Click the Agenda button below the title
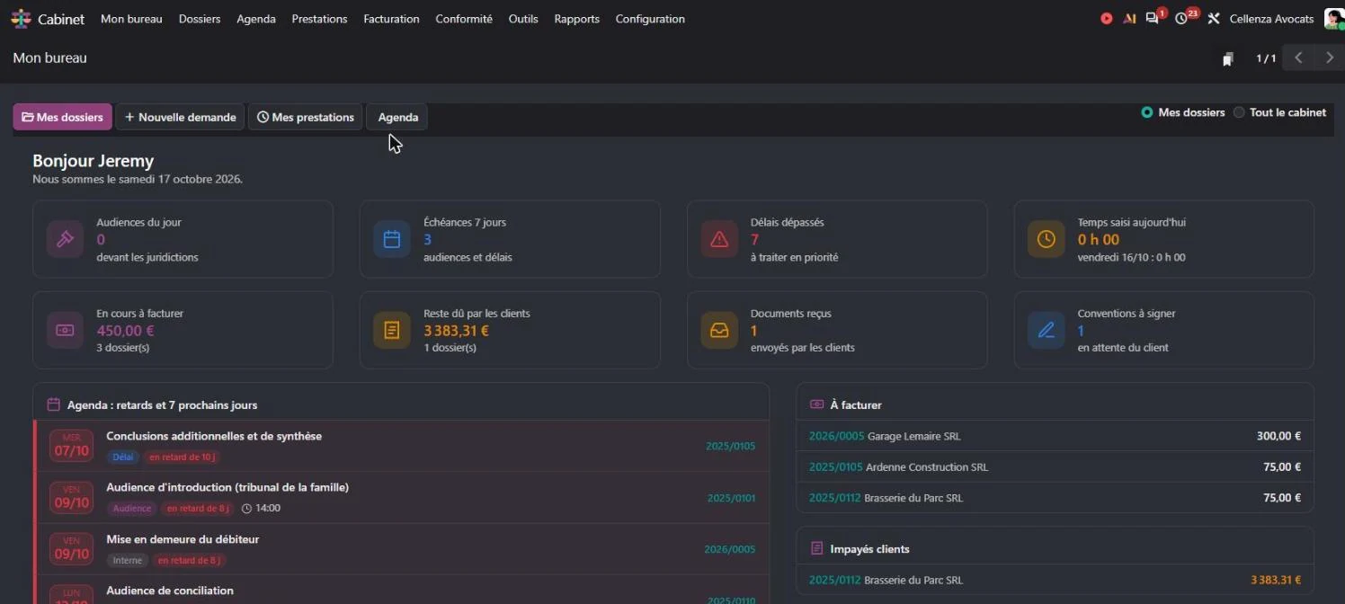 [x=397, y=117]
